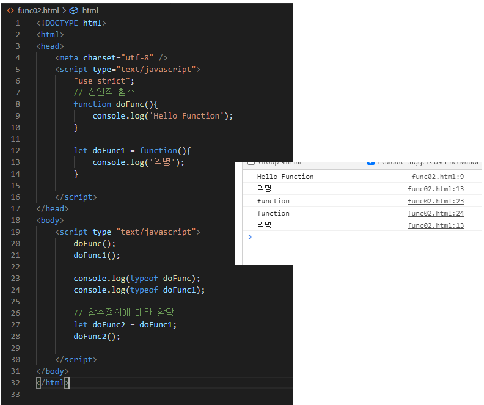Screen dimensions: 484x405
Task: Click the html symbol cube icon in breadcrumb
Action: click(x=74, y=11)
